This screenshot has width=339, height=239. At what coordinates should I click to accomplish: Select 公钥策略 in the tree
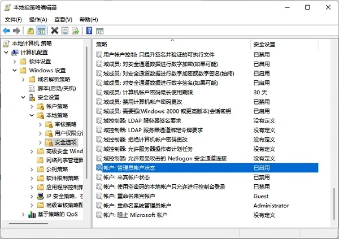[57, 169]
